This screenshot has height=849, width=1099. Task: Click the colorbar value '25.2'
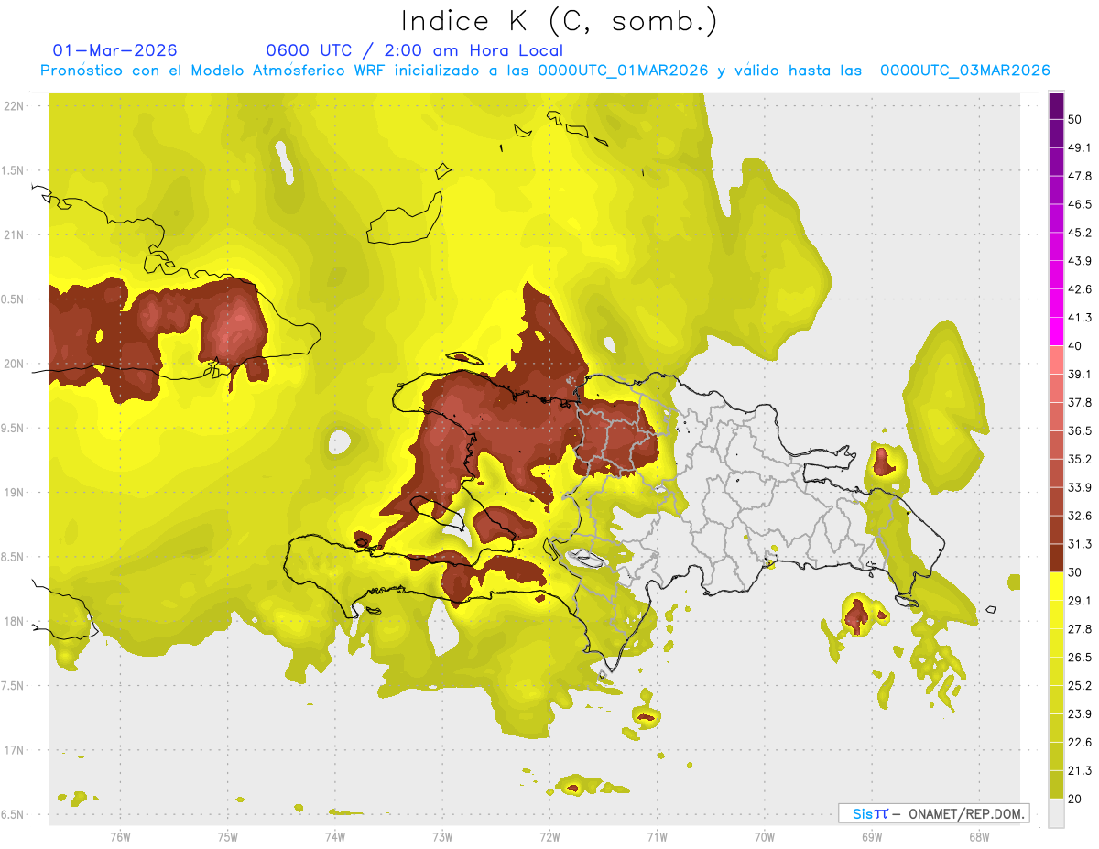1081,687
